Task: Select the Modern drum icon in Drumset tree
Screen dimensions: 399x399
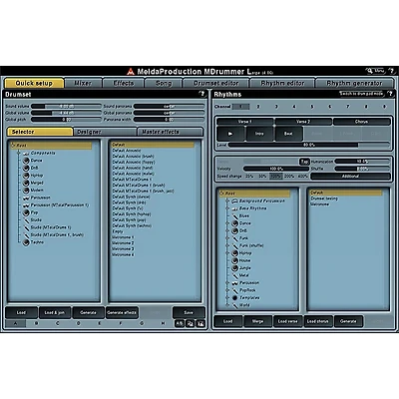Action: (26, 191)
